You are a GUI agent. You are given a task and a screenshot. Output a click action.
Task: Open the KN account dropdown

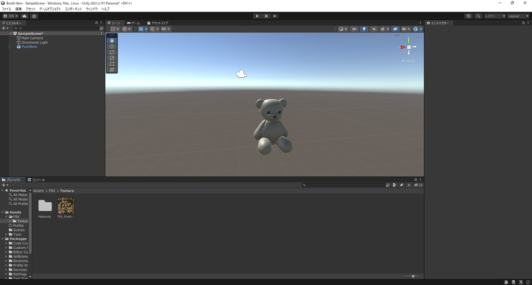coord(10,16)
